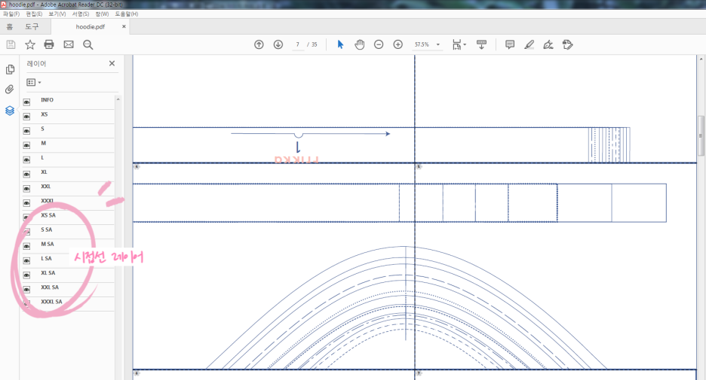
Task: Close the 레이어 layers panel
Action: (112, 63)
